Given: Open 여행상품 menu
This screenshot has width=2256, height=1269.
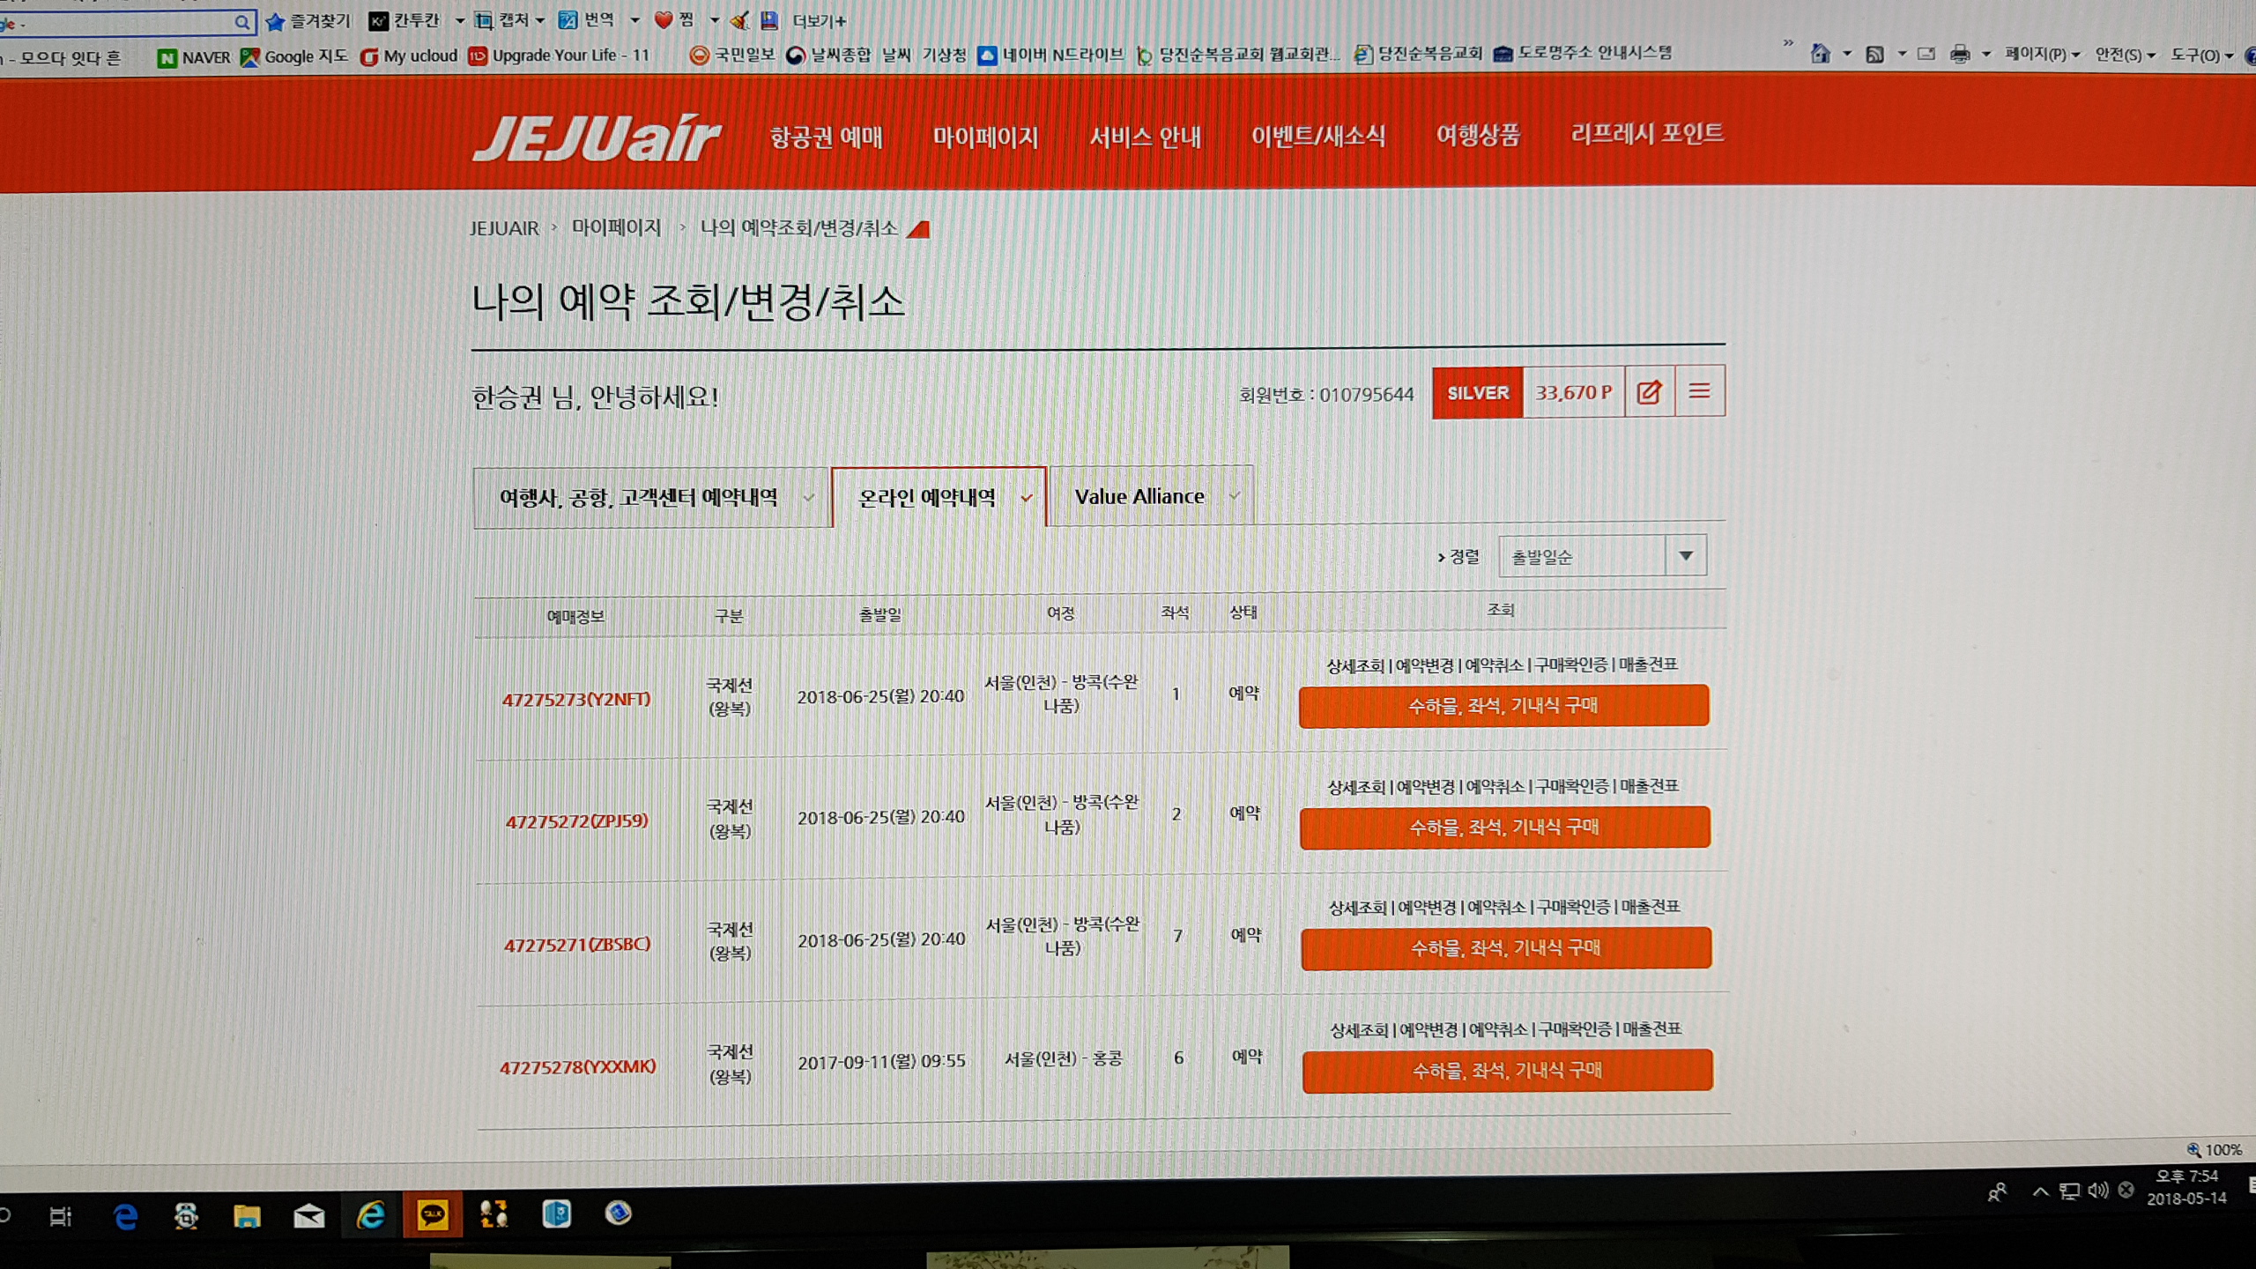Looking at the screenshot, I should pos(1478,135).
